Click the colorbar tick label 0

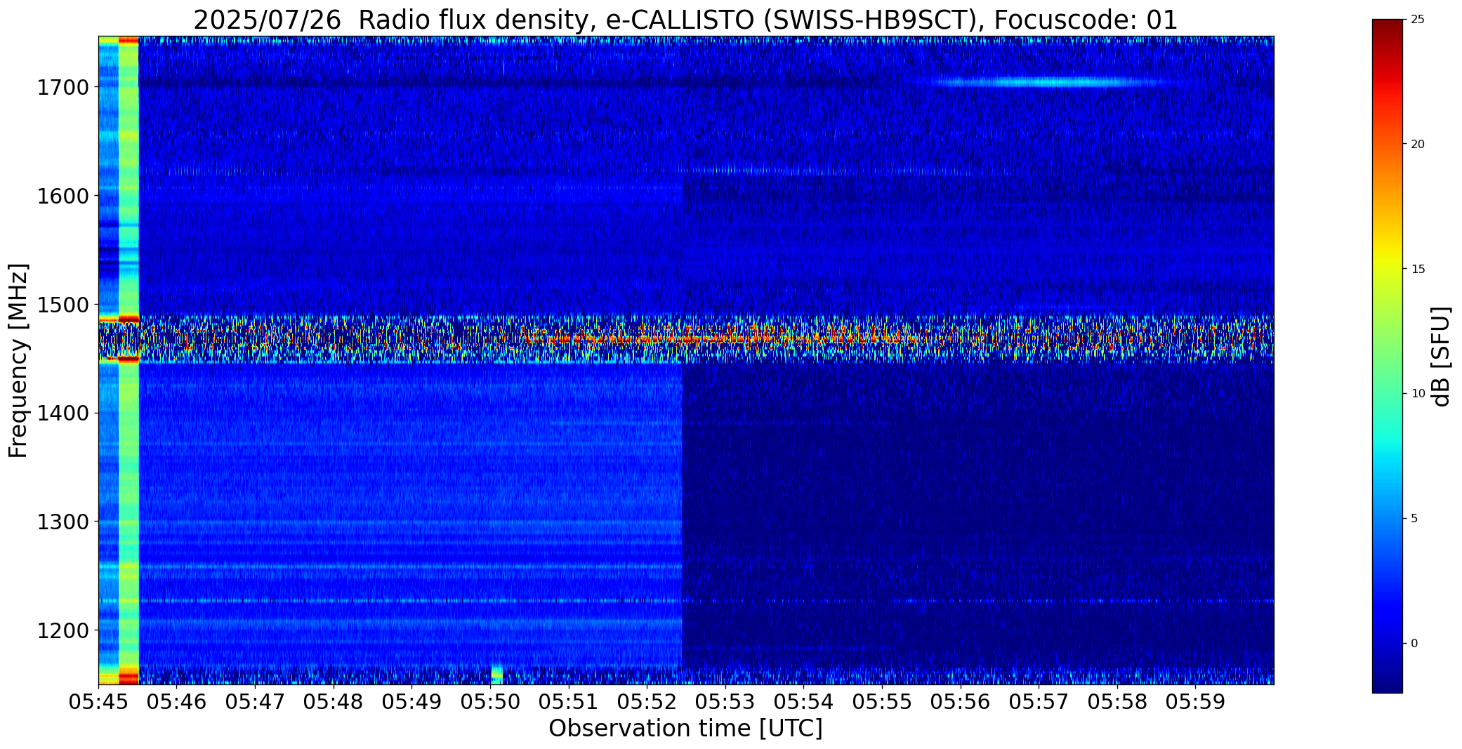[x=1414, y=644]
